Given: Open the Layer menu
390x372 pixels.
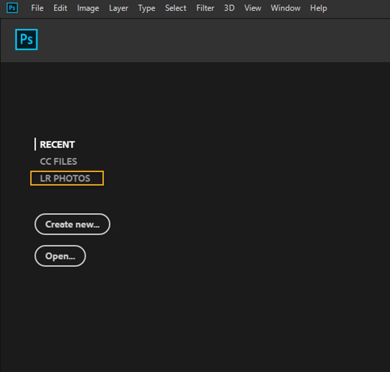Looking at the screenshot, I should [118, 8].
